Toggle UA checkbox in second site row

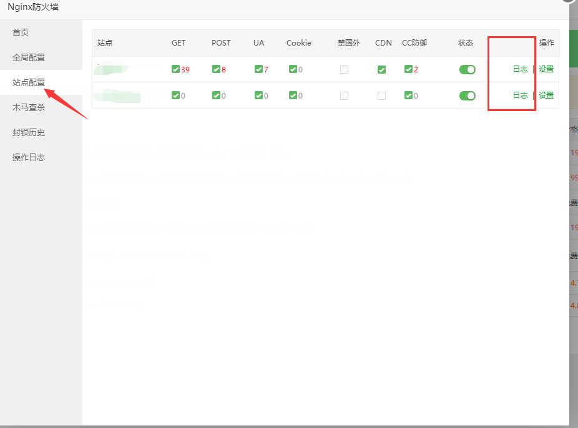(258, 95)
